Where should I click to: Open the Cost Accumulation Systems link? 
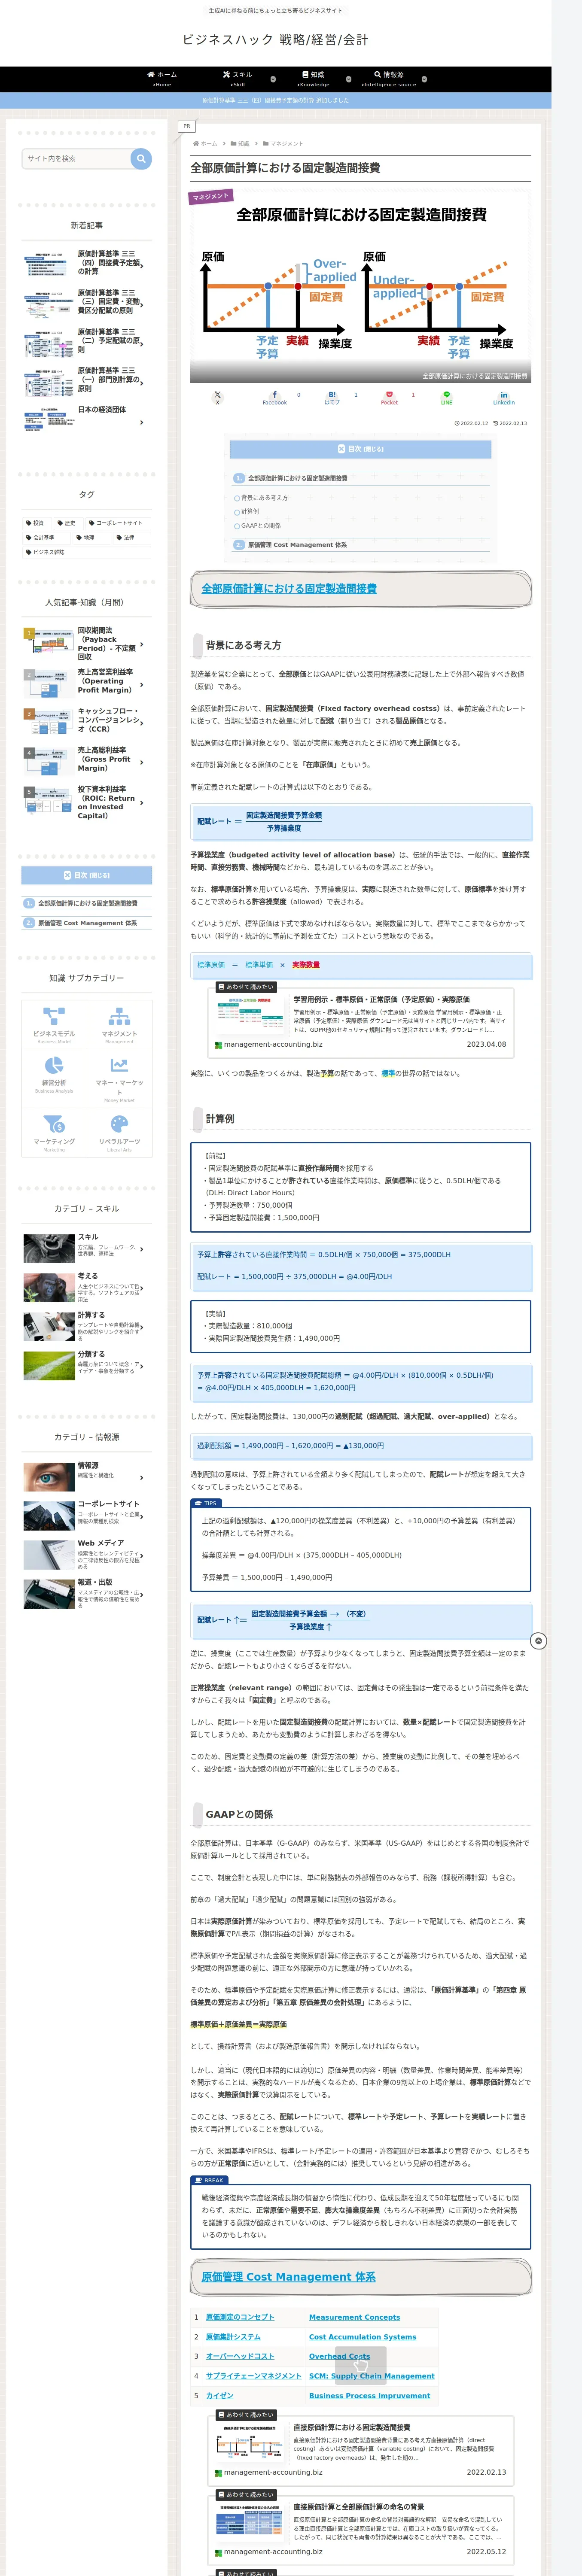point(362,2336)
